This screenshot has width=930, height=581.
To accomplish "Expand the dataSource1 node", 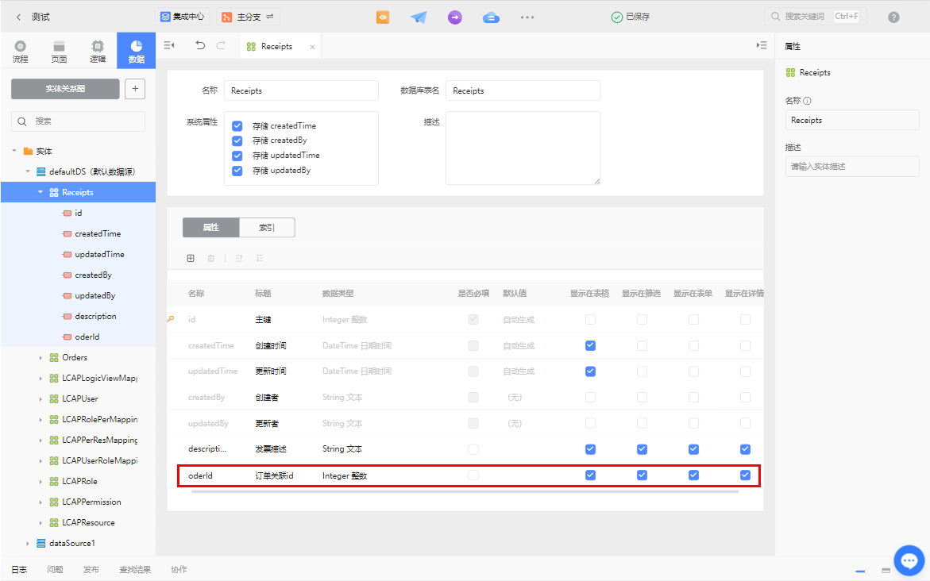I will click(27, 544).
